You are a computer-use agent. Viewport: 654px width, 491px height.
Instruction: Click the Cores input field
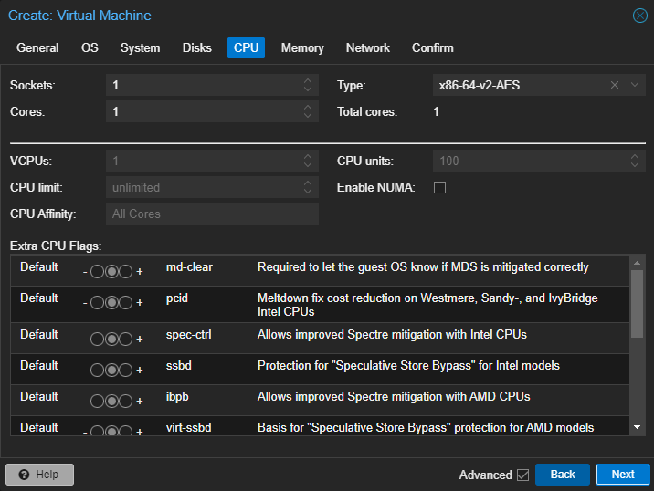201,111
